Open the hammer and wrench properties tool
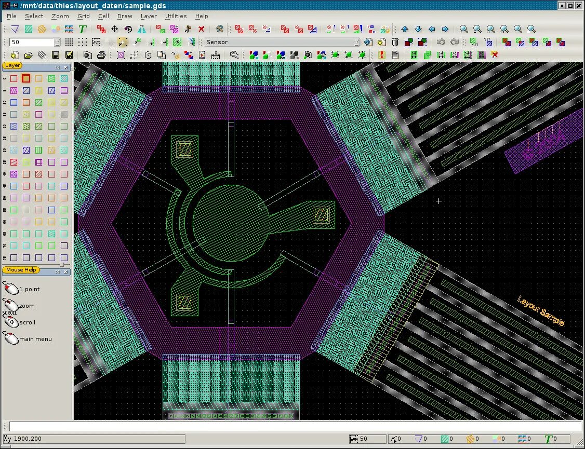 point(219,29)
